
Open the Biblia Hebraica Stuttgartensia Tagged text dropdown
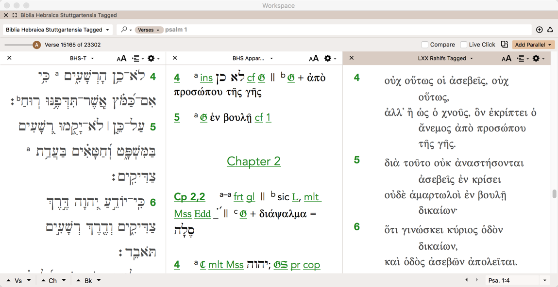tap(58, 30)
